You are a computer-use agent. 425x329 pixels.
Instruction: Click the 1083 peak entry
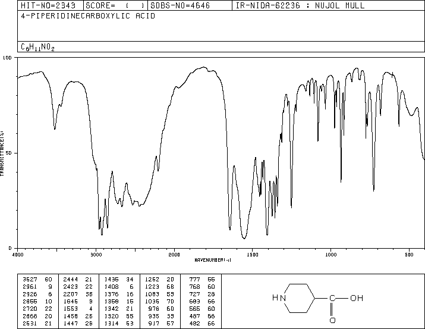coord(159,294)
